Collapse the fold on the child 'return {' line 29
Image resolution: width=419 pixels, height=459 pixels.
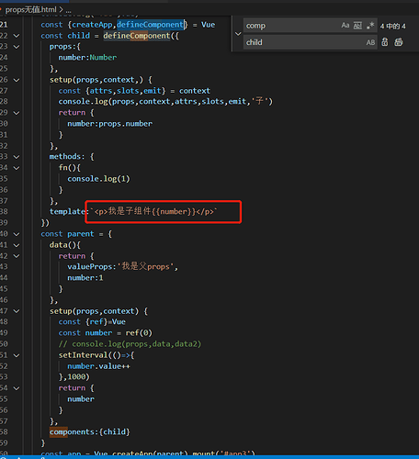[x=17, y=113]
